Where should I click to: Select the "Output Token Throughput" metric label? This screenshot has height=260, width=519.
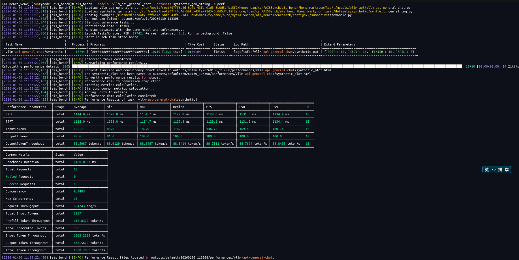coord(27,243)
